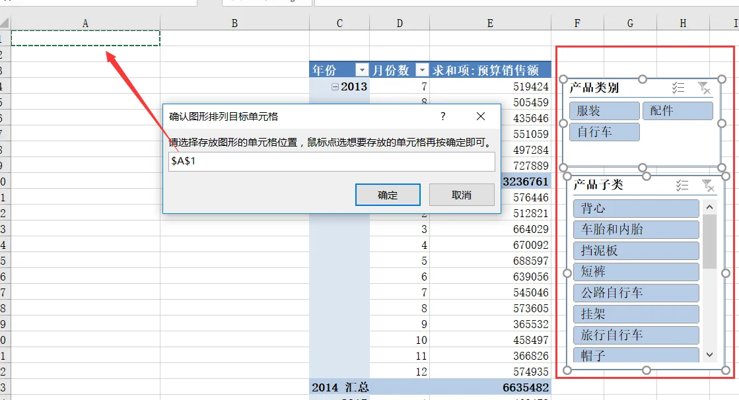Screen dimensions: 739x400
Task: Filter by 车胎和内胎 subcategory
Action: coord(636,230)
